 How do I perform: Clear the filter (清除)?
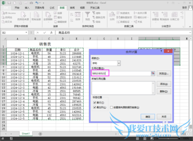click(x=96, y=13)
